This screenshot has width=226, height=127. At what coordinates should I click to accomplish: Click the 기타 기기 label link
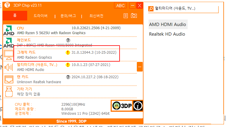click(x=25, y=89)
